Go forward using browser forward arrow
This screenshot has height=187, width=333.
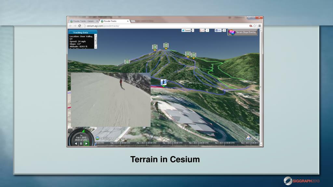[x=75, y=26]
